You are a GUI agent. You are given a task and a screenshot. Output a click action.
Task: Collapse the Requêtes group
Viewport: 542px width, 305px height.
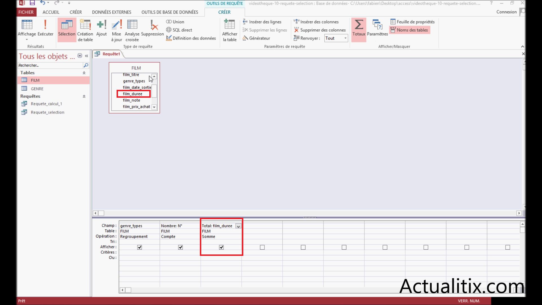click(x=84, y=96)
